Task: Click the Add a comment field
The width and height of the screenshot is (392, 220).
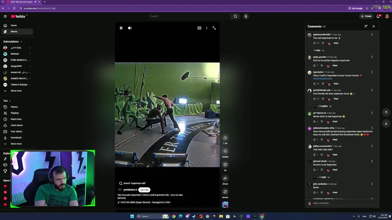Action: click(343, 203)
